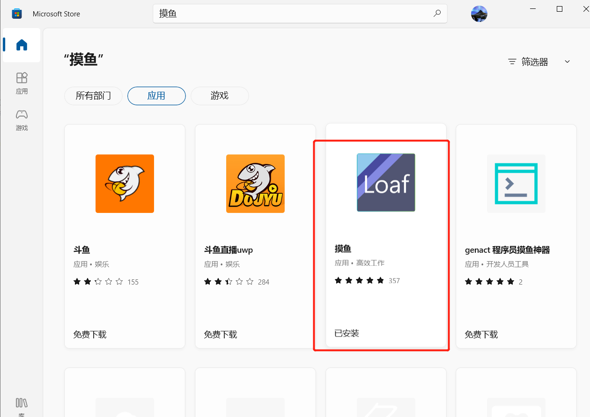Click 免费下载 on the 斗鱼 card
This screenshot has height=417, width=590.
[x=90, y=335]
